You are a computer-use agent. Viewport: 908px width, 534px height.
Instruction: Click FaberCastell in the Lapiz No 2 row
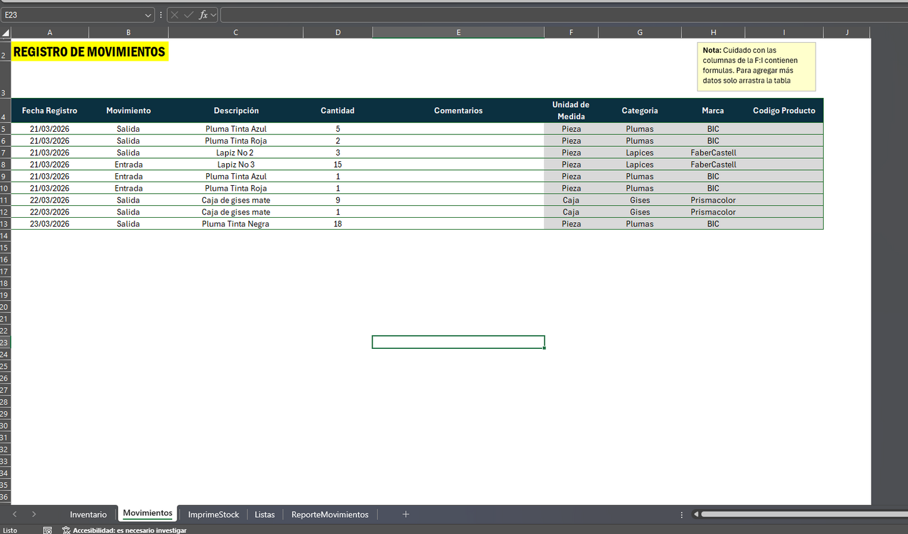click(713, 152)
